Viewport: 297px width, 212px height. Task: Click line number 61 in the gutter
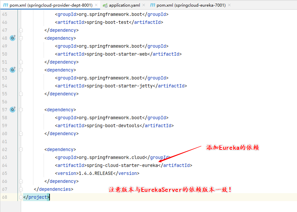(5, 141)
